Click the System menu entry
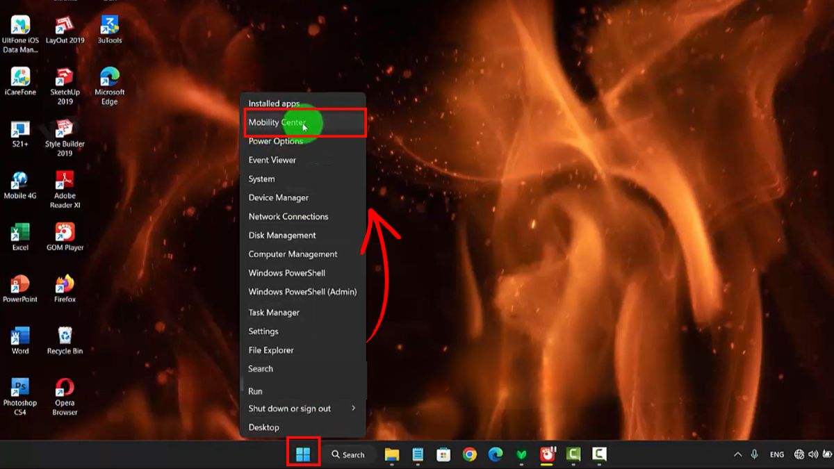This screenshot has height=469, width=834. [x=303, y=179]
